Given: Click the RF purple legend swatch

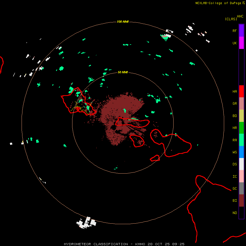Looking at the screenshot, I should (241, 31).
